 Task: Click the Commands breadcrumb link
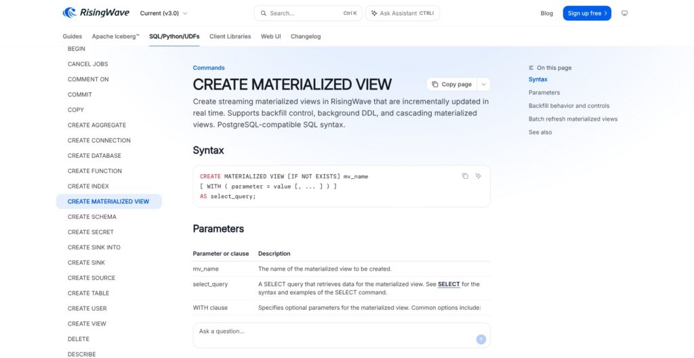pos(209,68)
